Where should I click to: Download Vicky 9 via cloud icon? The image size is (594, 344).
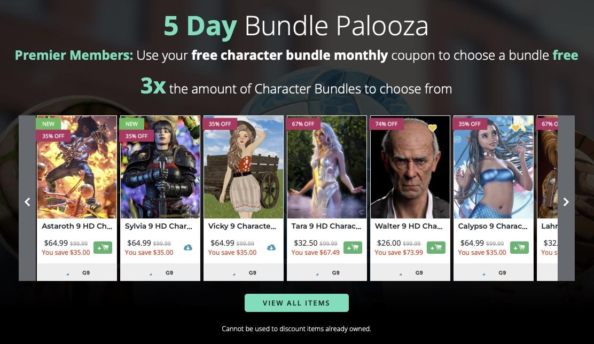tap(271, 247)
